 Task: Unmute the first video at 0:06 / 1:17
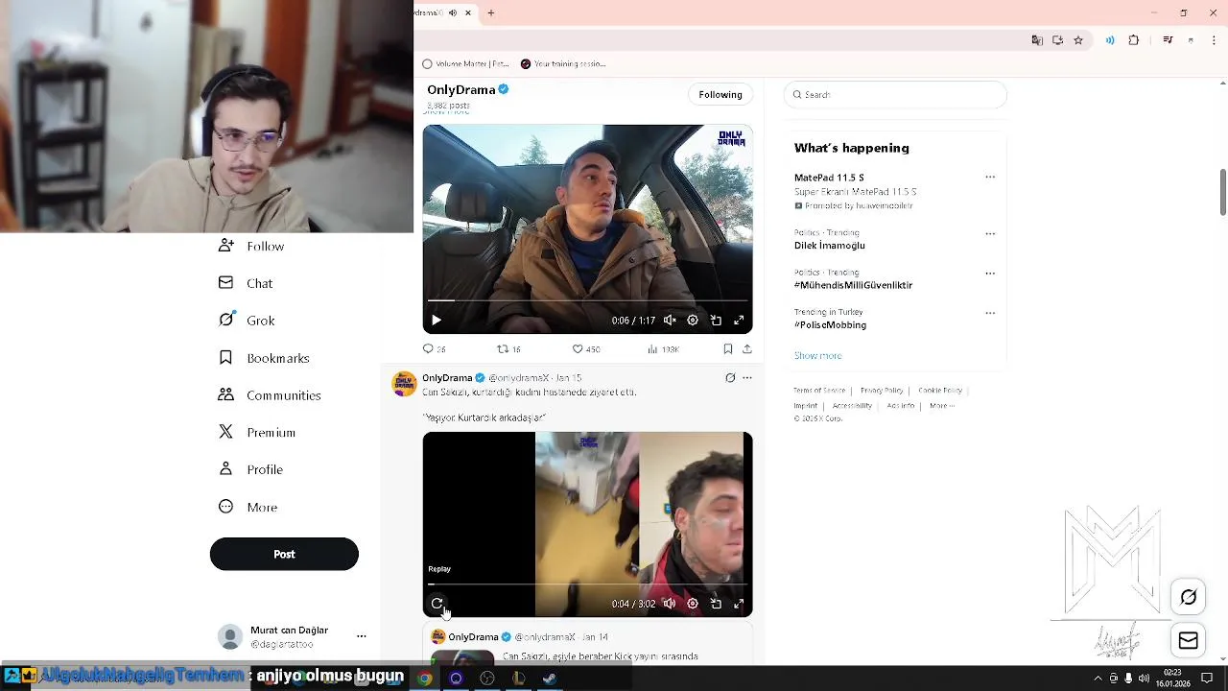coord(670,321)
